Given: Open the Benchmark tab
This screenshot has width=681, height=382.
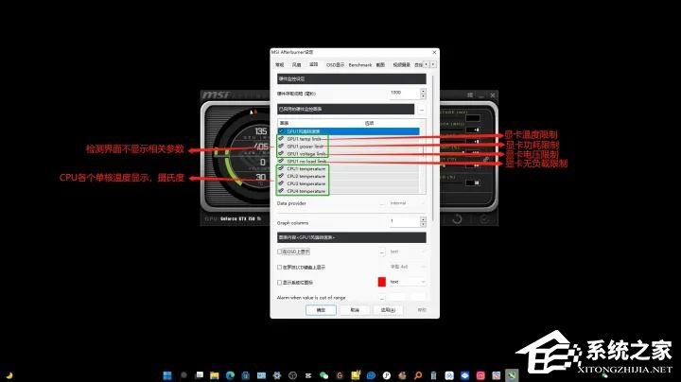Looking at the screenshot, I should [x=360, y=64].
